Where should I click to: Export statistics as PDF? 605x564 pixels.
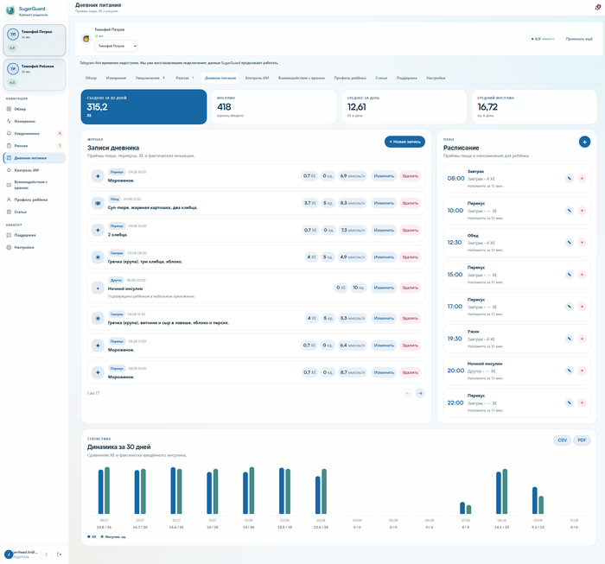582,440
